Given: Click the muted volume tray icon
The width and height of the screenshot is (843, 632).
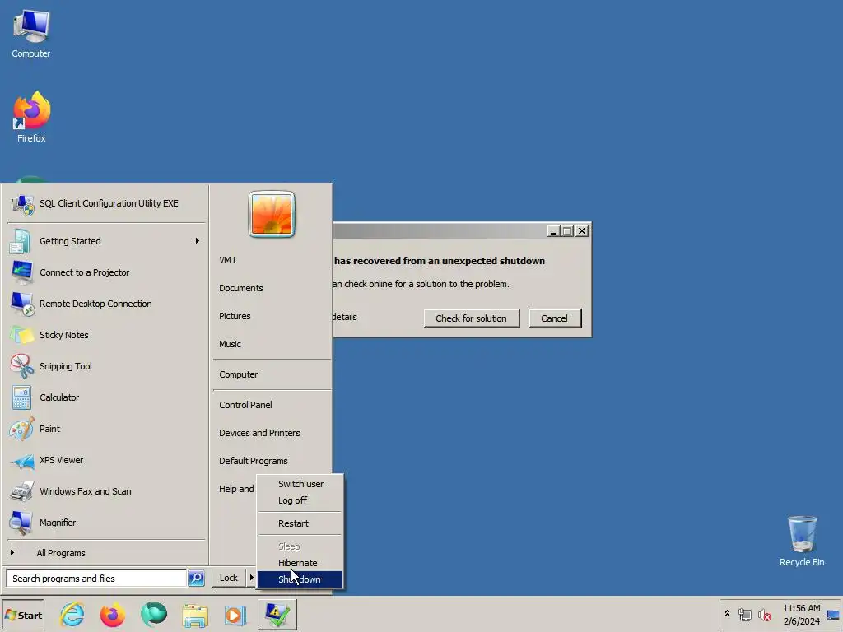Looking at the screenshot, I should coord(764,614).
